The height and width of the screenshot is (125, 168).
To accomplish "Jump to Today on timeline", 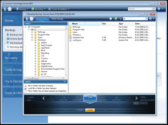I will [x=147, y=98].
